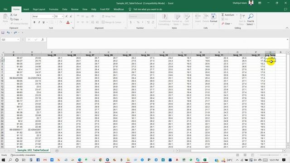Click the Page Layout view status bar icon
The image size is (290, 163).
click(x=245, y=155)
